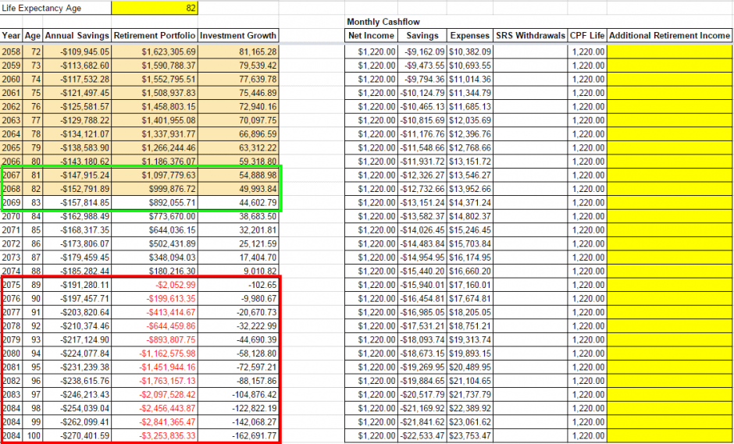Click the Additional Retirement Income header
This screenshot has width=734, height=444.
pos(669,36)
